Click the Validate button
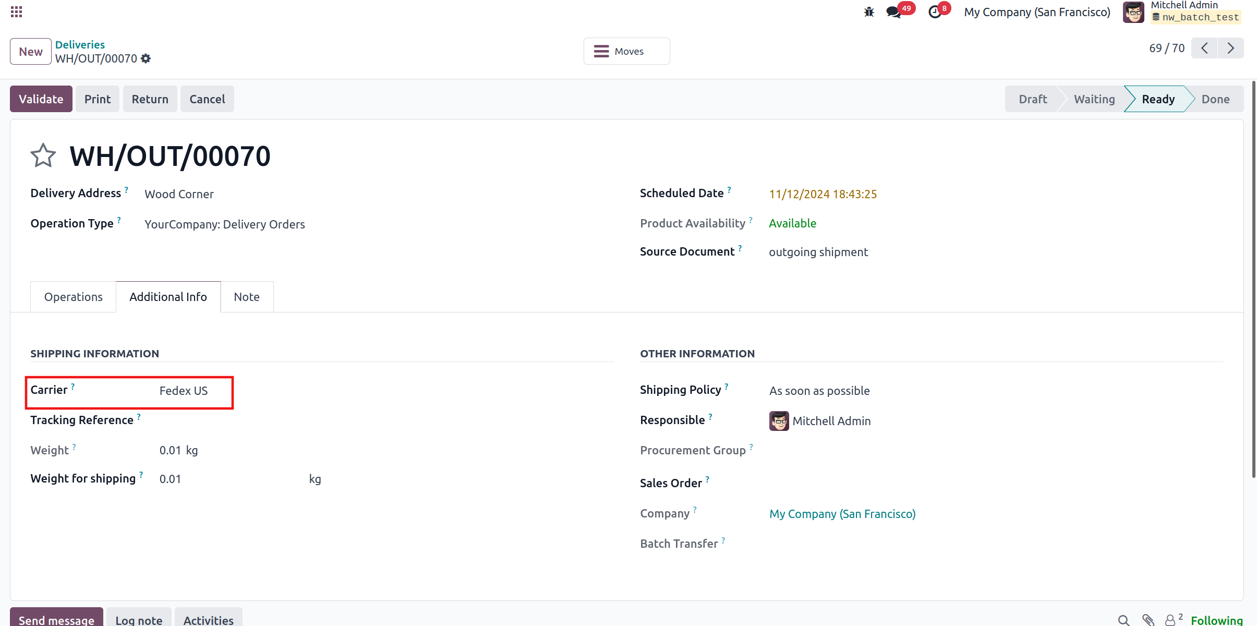Image resolution: width=1257 pixels, height=626 pixels. tap(41, 99)
